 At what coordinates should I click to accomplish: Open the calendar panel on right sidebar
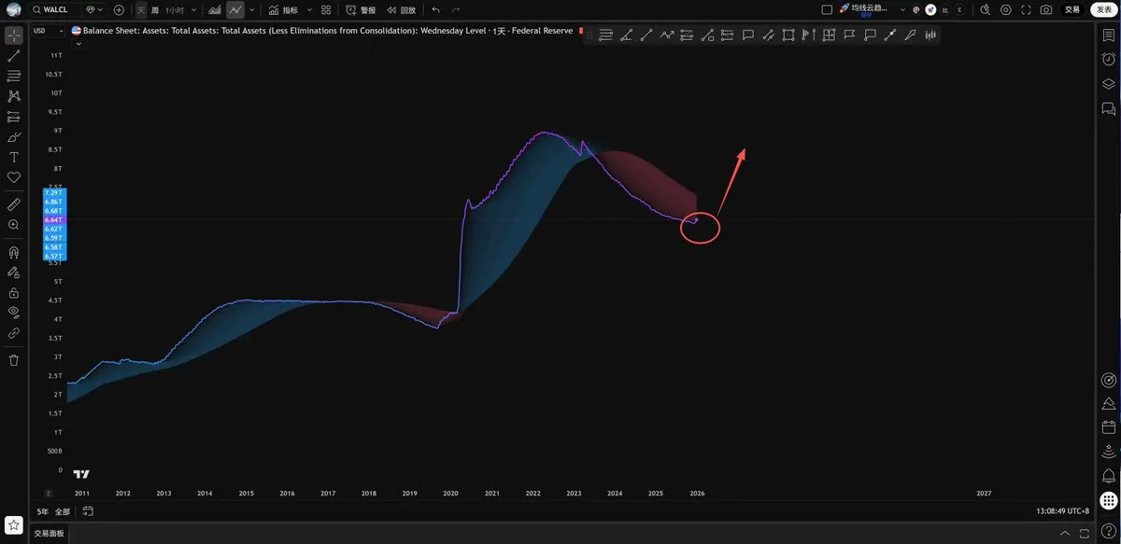(x=1109, y=426)
